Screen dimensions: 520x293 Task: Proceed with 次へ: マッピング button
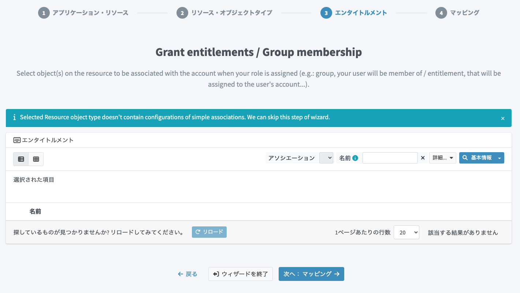[x=311, y=274]
